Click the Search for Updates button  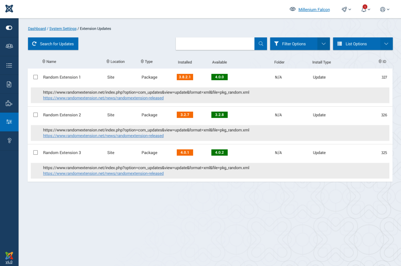53,44
